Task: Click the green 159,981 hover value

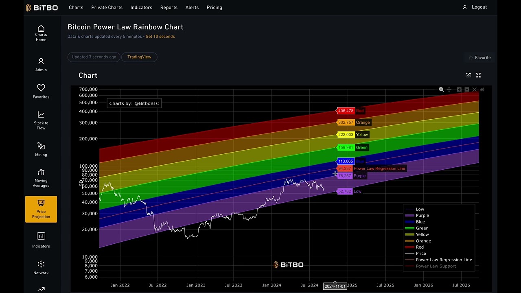Action: pyautogui.click(x=346, y=148)
